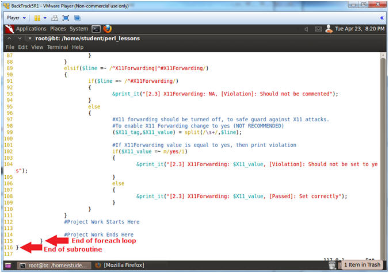This screenshot has width=389, height=273.
Task: Click line number 113 blank line
Action: tap(9, 228)
